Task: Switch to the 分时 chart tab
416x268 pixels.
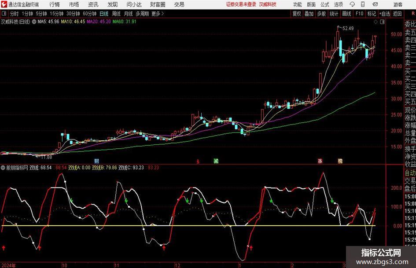Action: tap(15, 14)
